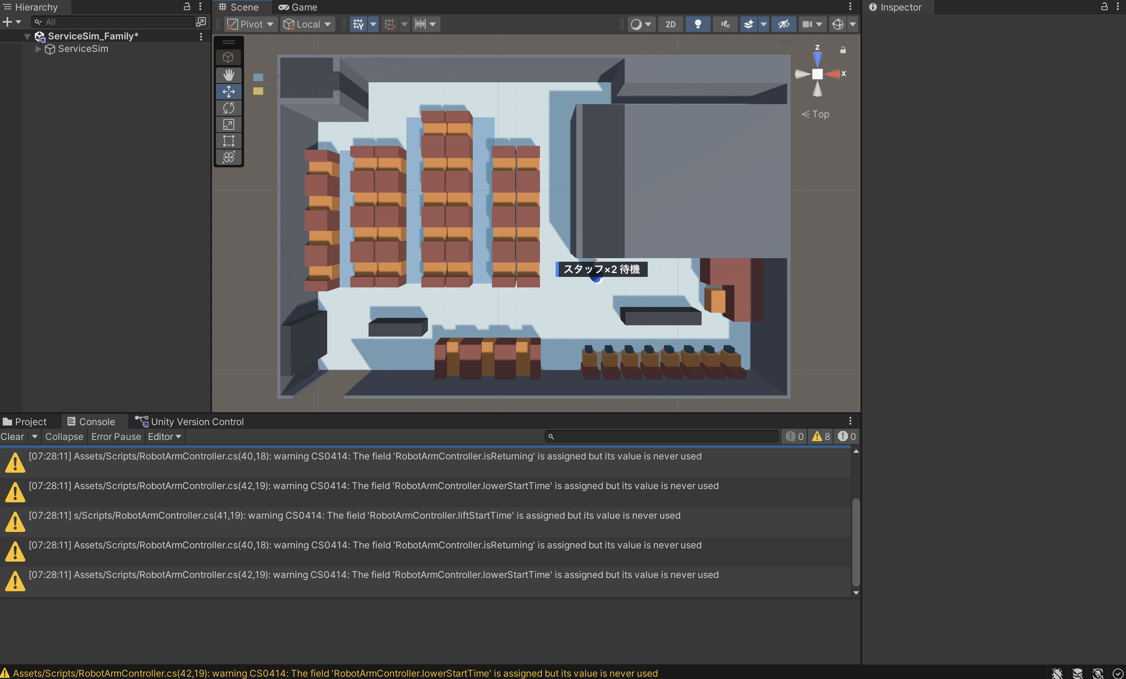Image resolution: width=1126 pixels, height=679 pixels.
Task: Select the Hand (view) tool
Action: click(x=228, y=75)
